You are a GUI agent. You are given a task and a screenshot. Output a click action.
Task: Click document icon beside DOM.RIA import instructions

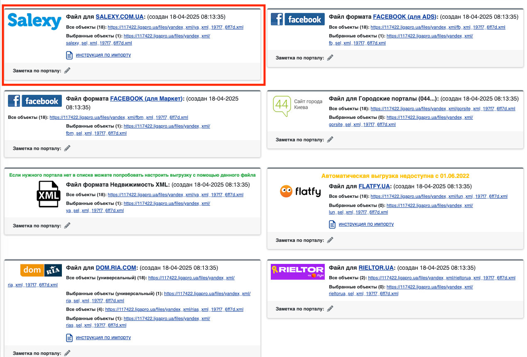click(69, 338)
